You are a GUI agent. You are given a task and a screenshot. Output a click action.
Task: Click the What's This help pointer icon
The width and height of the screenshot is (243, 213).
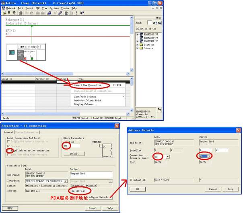tap(82, 13)
